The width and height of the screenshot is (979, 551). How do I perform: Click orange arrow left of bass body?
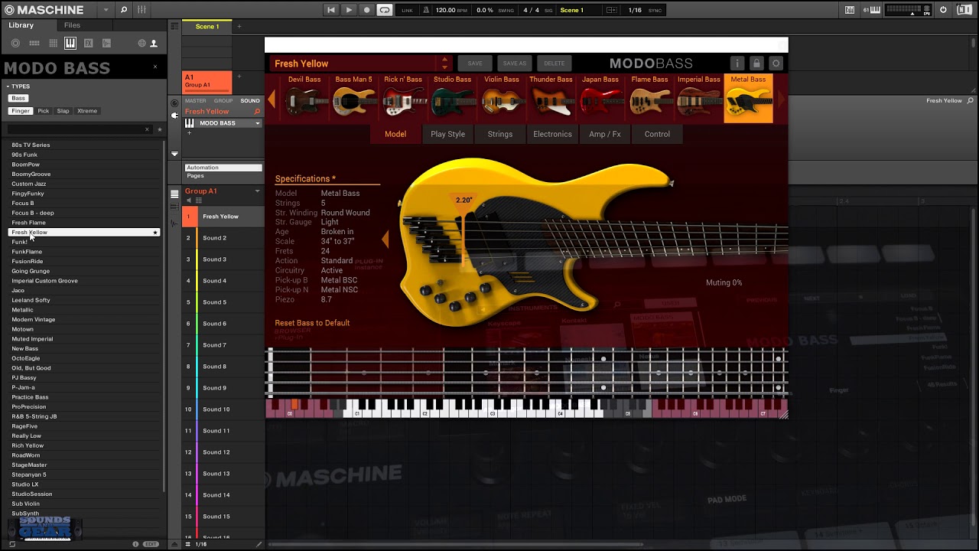[385, 240]
